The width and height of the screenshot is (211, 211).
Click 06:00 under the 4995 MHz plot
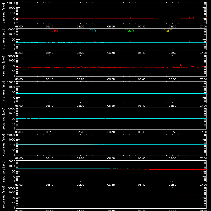pos(19,159)
